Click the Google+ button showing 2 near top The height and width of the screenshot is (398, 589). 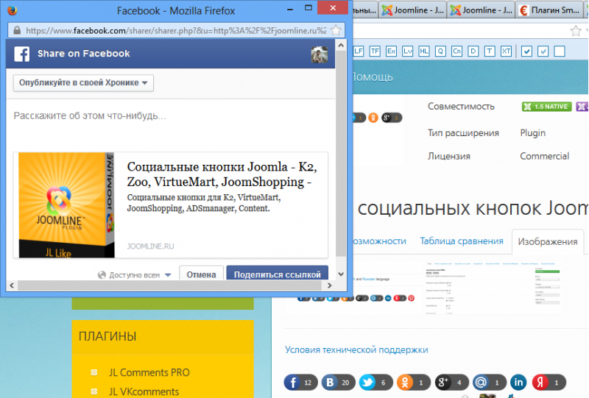(392, 118)
